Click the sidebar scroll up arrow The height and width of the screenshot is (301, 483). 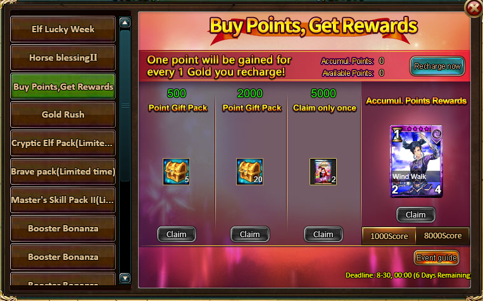[125, 23]
